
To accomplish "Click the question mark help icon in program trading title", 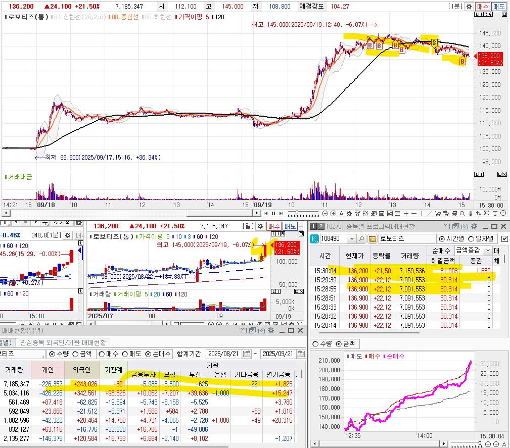I will click(321, 226).
